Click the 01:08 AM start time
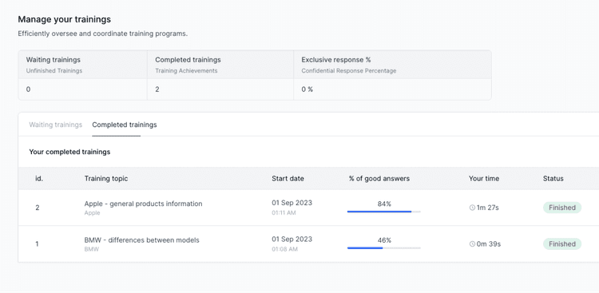The height and width of the screenshot is (293, 599). [284, 249]
